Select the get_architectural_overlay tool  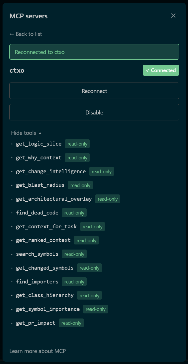tap(54, 199)
